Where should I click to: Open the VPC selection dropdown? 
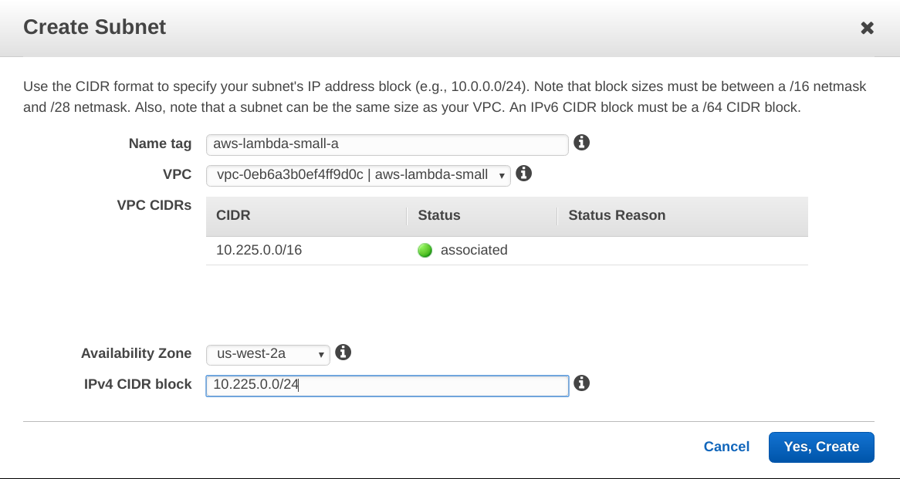pos(358,175)
